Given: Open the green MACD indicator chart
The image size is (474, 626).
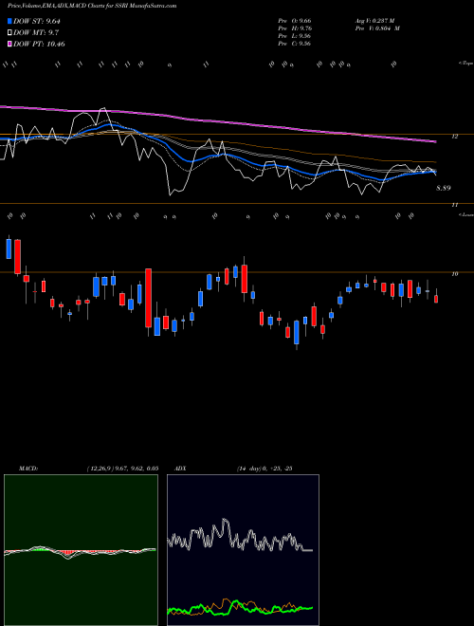Looking at the screenshot, I should pyautogui.click(x=81, y=550).
